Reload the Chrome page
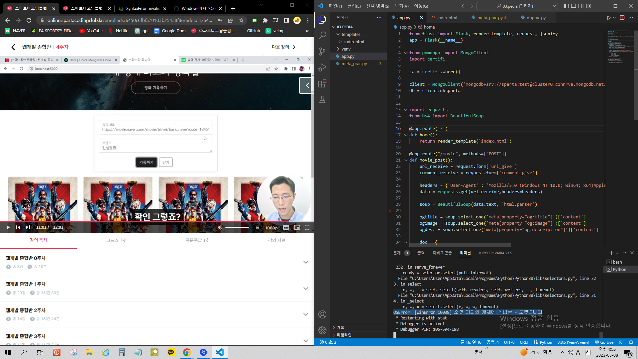 coord(29,20)
